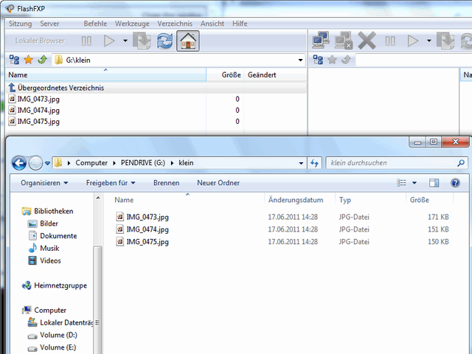472x354 pixels.
Task: Click the Neuer Ordner button
Action: click(218, 183)
